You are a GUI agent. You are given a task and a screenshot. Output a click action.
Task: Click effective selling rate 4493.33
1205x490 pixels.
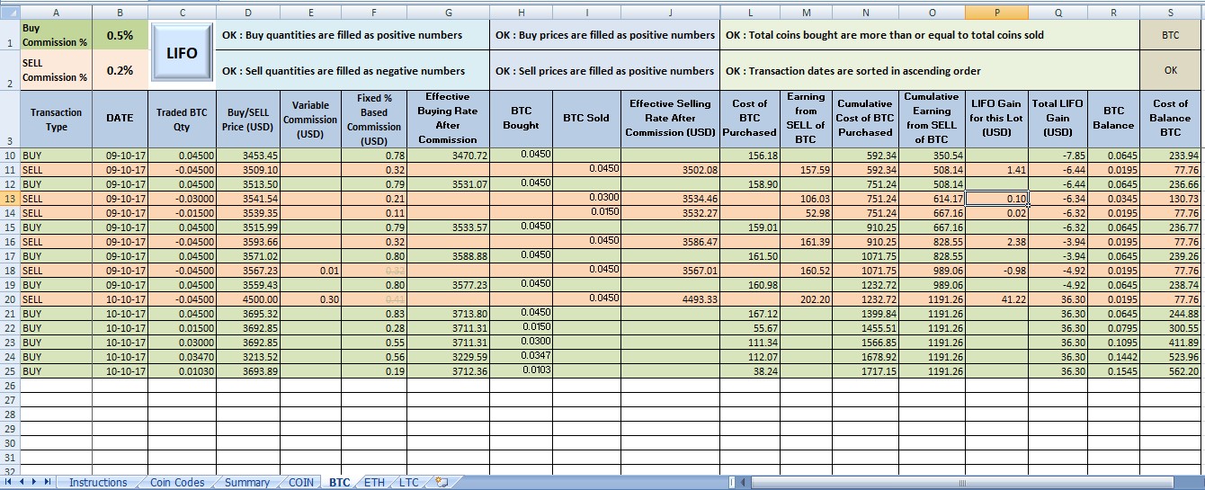tap(670, 299)
